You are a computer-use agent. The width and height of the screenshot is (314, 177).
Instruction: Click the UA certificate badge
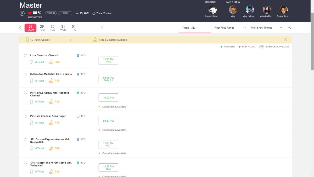click(22, 13)
